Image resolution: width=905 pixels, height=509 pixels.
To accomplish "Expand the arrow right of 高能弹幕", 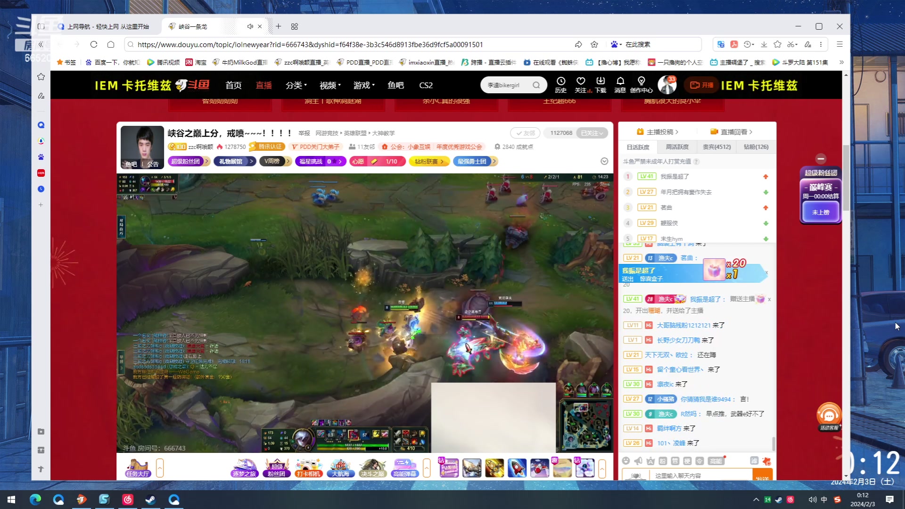I will point(427,468).
